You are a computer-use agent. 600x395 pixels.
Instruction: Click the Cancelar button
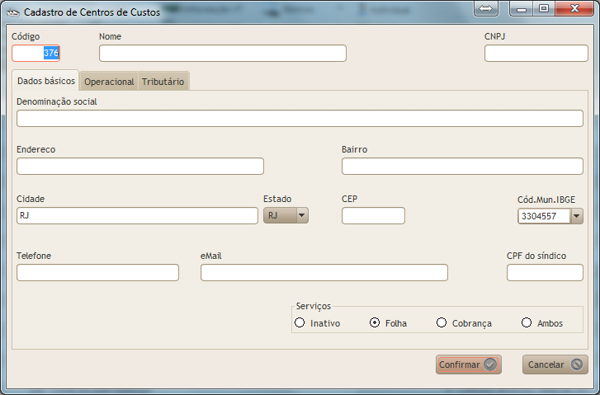(555, 364)
